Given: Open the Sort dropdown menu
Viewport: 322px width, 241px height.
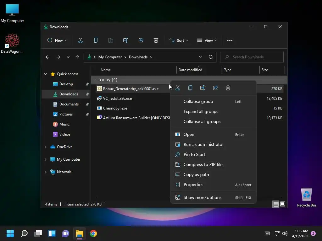Looking at the screenshot, I should [x=179, y=40].
